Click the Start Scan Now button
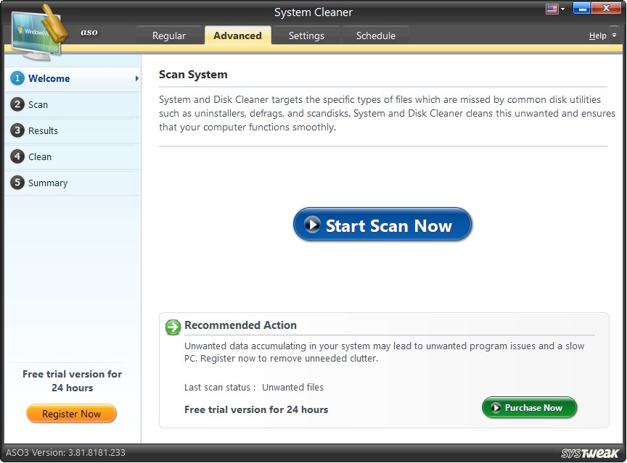The width and height of the screenshot is (627, 463). (382, 225)
